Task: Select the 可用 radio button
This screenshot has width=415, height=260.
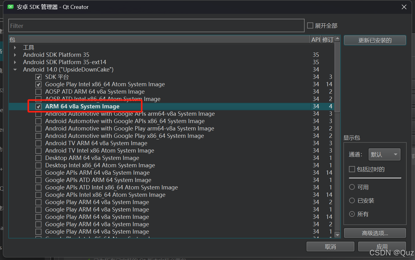Action: (352, 187)
